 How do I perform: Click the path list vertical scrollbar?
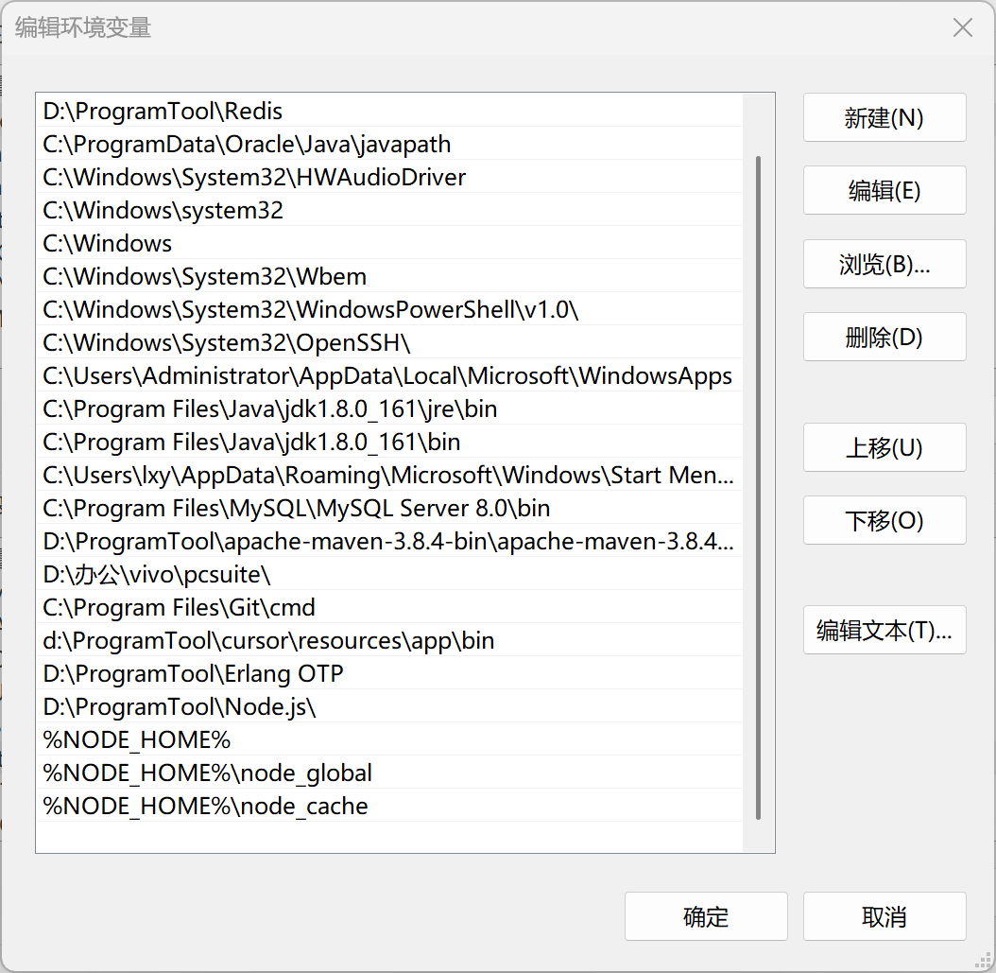point(759,488)
